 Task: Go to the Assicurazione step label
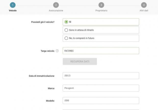[x=56, y=11]
